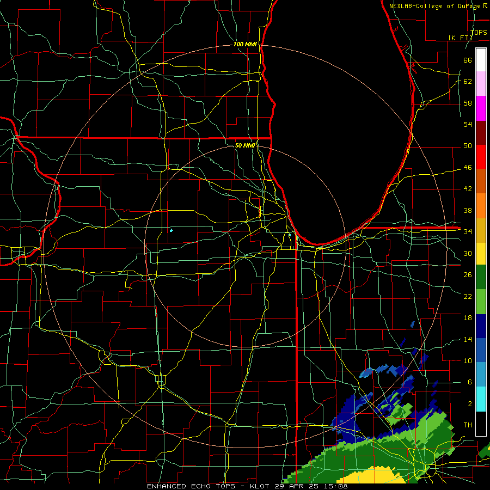
Task: Click the '100 NMI' range ring label
Action: (245, 45)
